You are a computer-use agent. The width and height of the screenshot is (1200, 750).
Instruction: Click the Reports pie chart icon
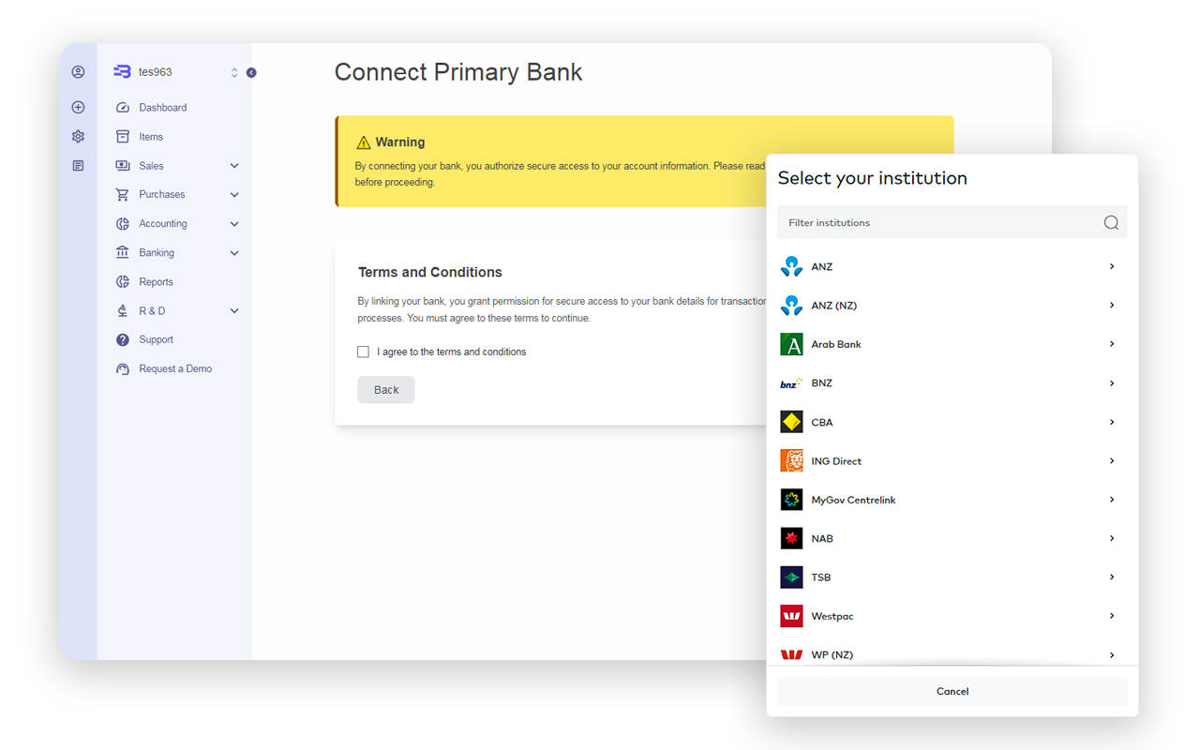coord(123,282)
